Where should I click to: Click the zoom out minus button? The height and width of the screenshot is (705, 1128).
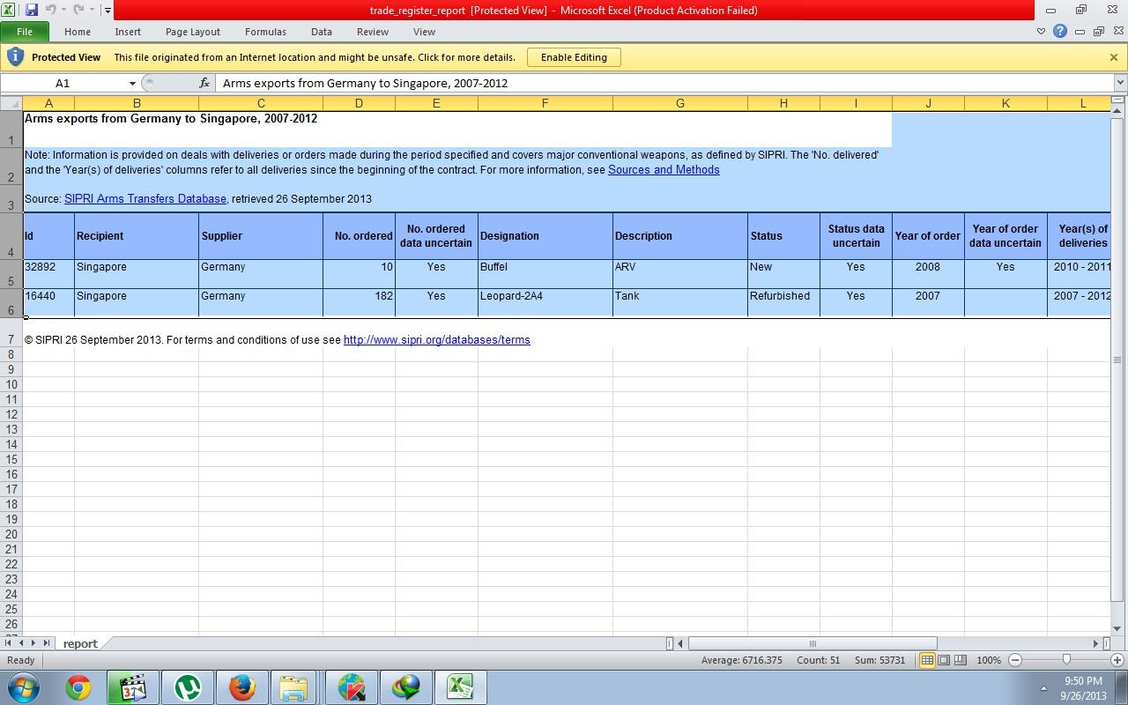click(x=1015, y=660)
